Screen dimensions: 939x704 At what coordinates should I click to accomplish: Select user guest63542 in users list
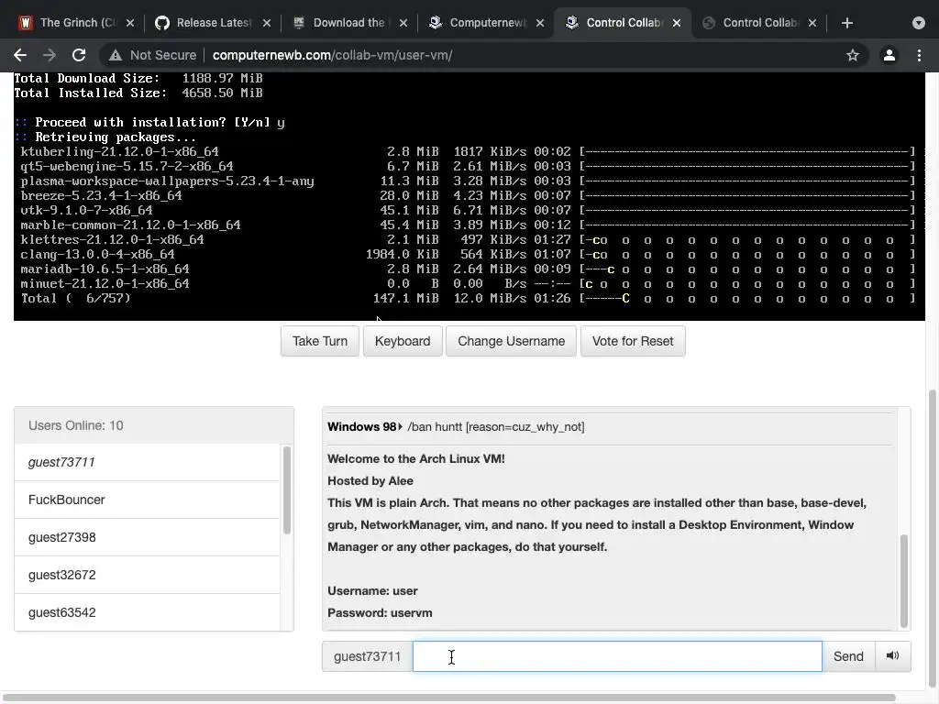tap(148, 612)
